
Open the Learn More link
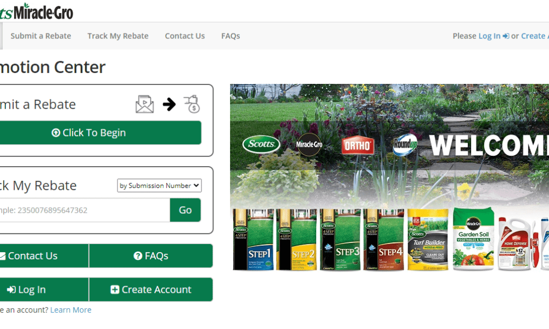71,310
